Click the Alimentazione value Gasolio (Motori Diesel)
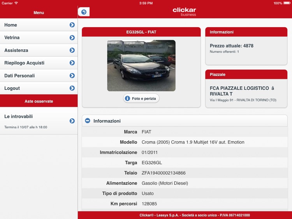 tap(165, 183)
